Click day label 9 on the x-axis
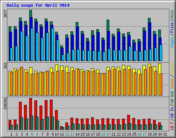The height and width of the screenshot is (138, 176). (x=53, y=134)
